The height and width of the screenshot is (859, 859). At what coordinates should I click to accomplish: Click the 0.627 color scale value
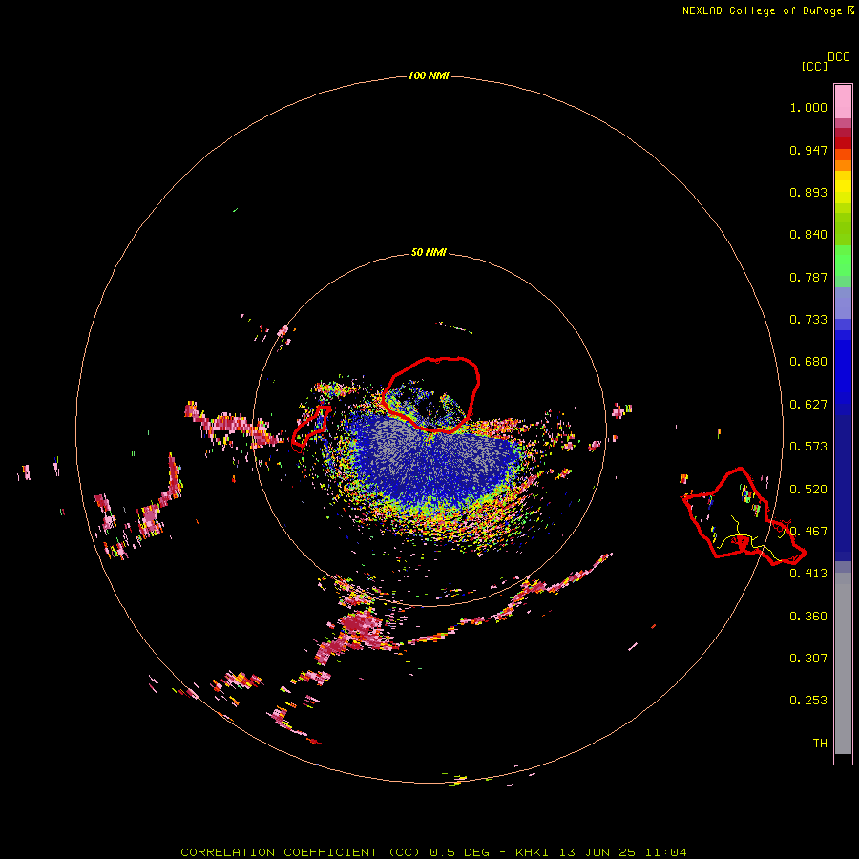808,405
